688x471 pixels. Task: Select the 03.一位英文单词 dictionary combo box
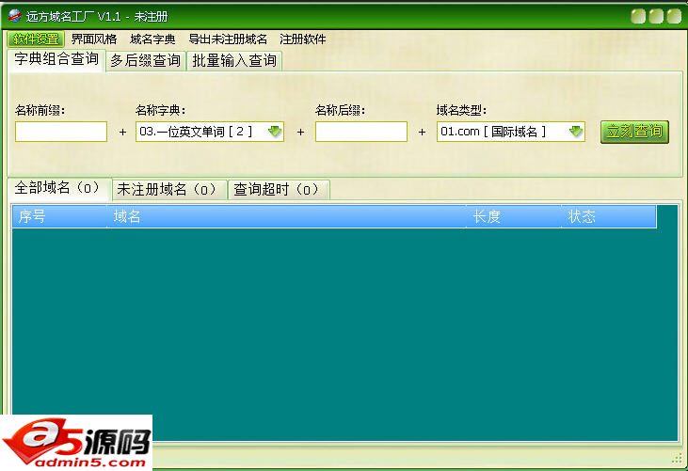coord(210,132)
